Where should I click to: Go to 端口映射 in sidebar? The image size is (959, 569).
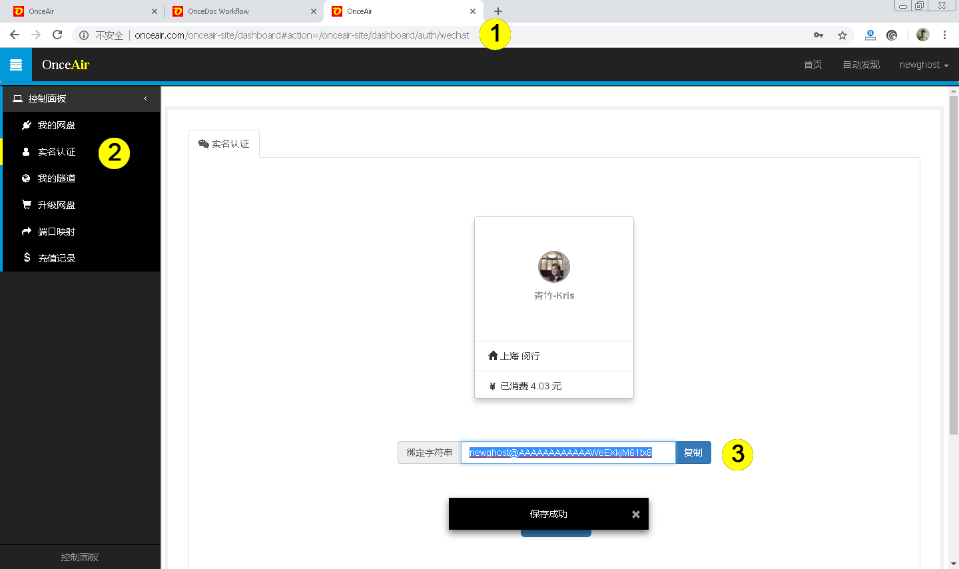coord(56,232)
